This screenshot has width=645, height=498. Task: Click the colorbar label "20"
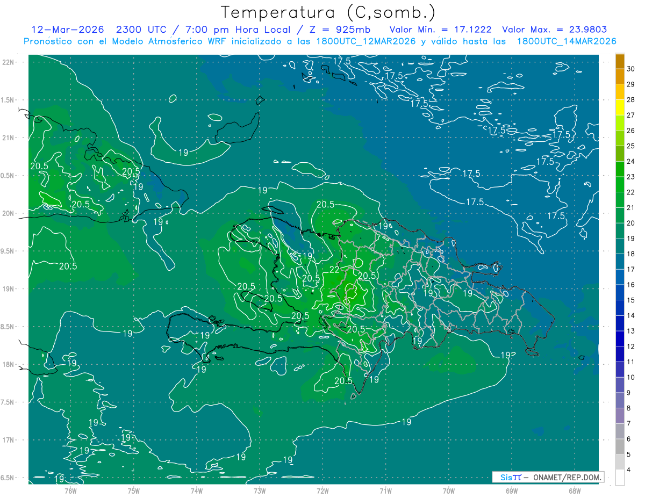(632, 223)
